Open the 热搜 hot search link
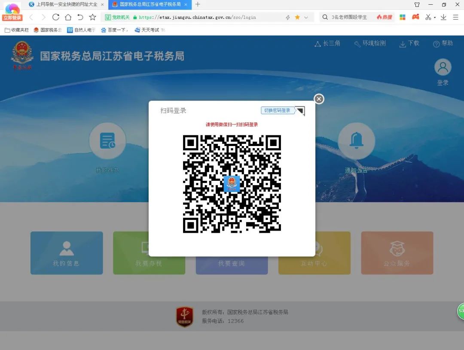 click(385, 17)
